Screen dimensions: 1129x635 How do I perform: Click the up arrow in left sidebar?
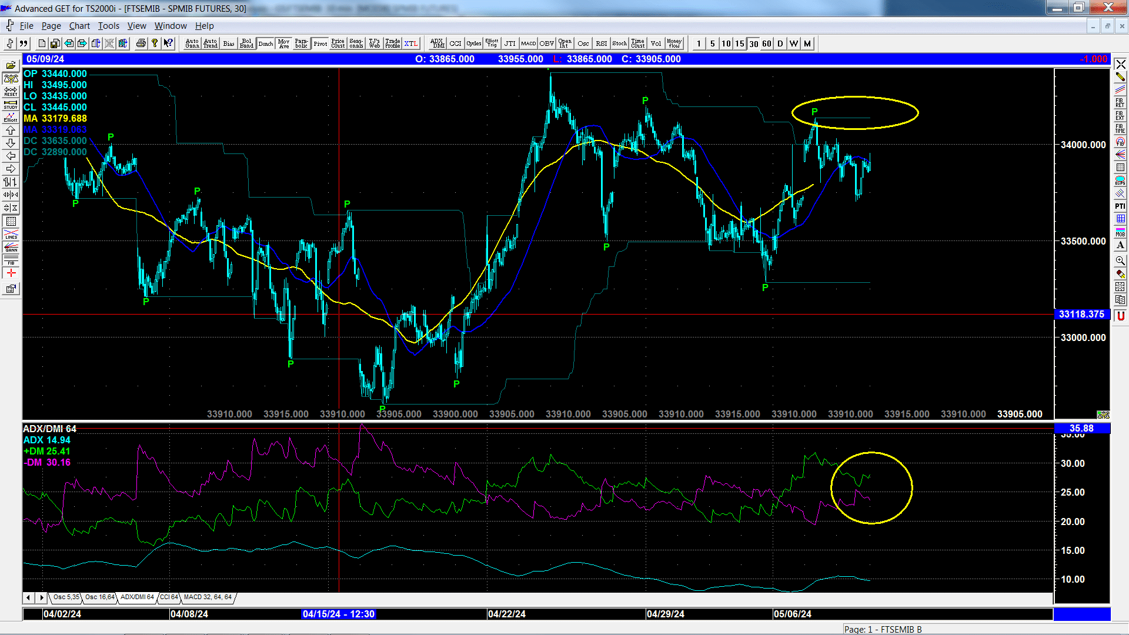pyautogui.click(x=11, y=130)
